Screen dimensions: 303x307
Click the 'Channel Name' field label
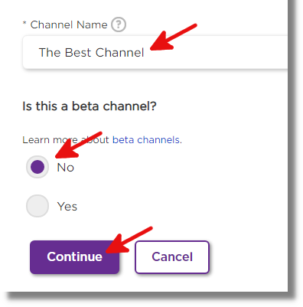[69, 24]
